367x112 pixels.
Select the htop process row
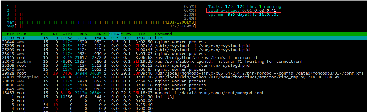click(184, 38)
